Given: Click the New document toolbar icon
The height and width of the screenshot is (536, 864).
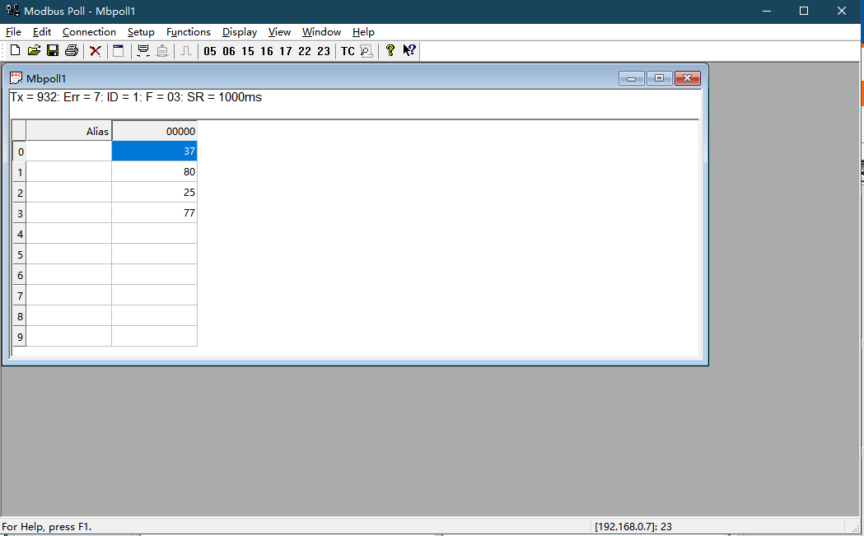Looking at the screenshot, I should tap(16, 51).
